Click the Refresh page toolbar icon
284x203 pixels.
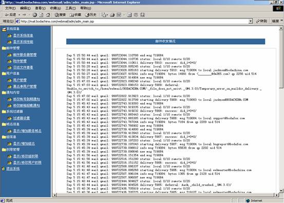tap(41, 15)
